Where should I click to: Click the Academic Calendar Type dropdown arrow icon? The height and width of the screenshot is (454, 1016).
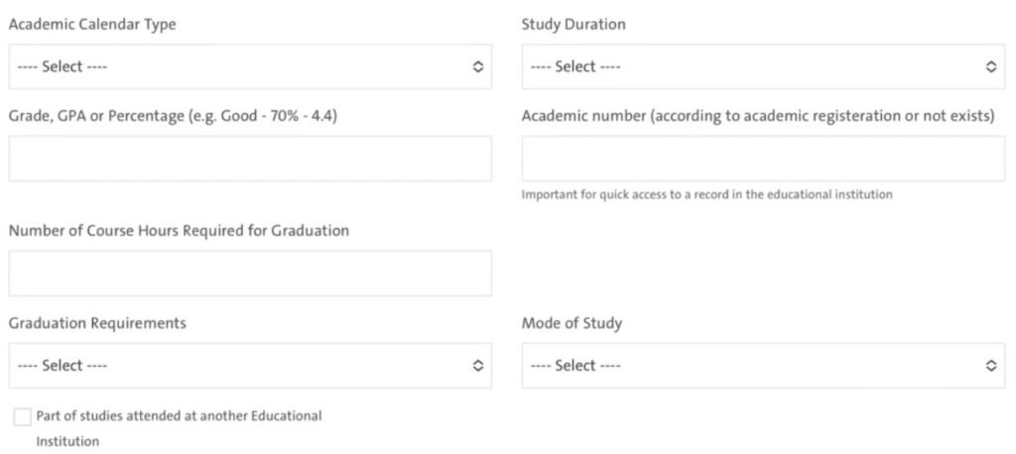477,67
